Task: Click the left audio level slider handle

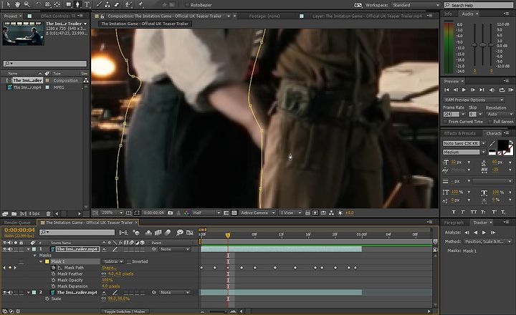Action: (x=474, y=44)
